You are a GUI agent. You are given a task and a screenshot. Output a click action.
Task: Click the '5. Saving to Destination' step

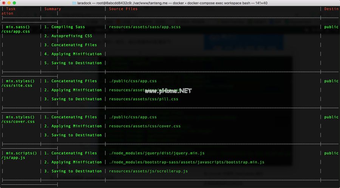click(x=73, y=63)
